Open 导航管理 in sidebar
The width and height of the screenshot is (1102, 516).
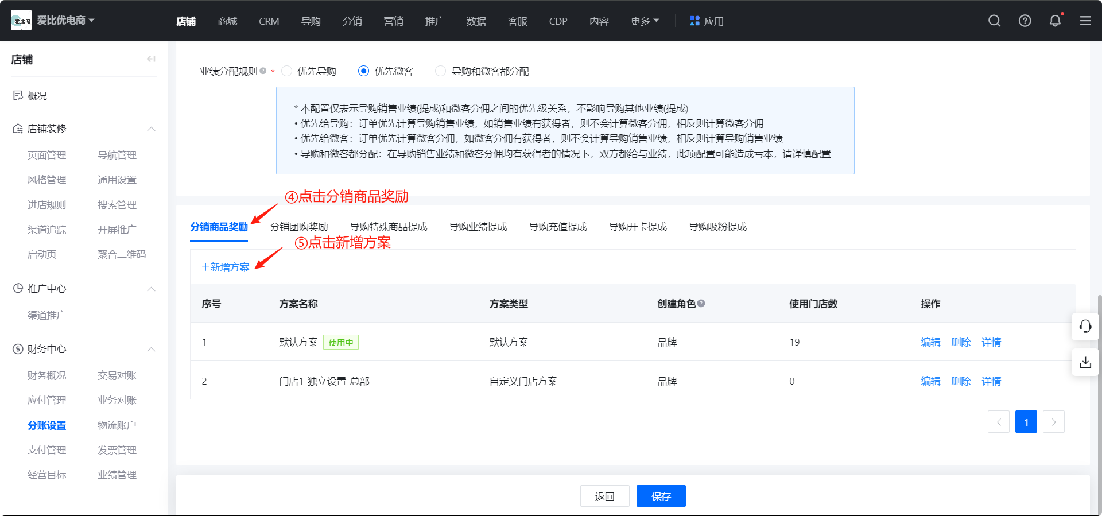tap(117, 155)
